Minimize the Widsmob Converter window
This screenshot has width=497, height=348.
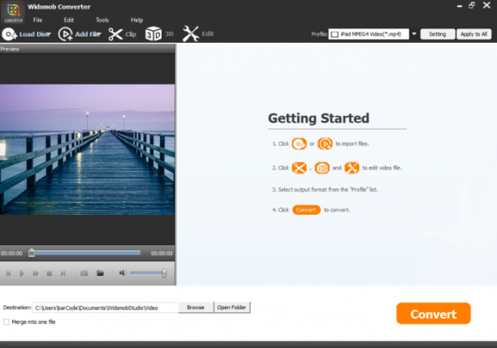tap(460, 6)
